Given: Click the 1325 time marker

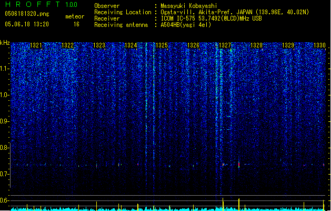Looking at the screenshot, I should 162,45.
